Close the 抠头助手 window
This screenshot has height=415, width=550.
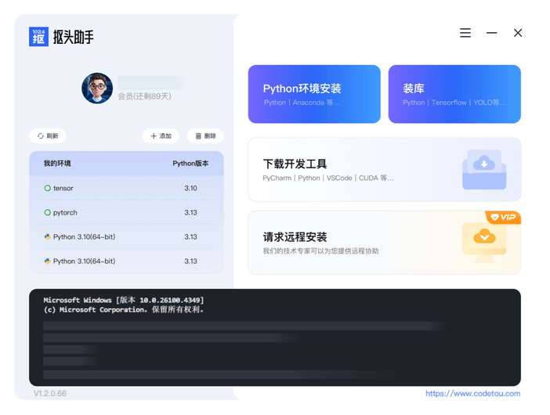(518, 33)
